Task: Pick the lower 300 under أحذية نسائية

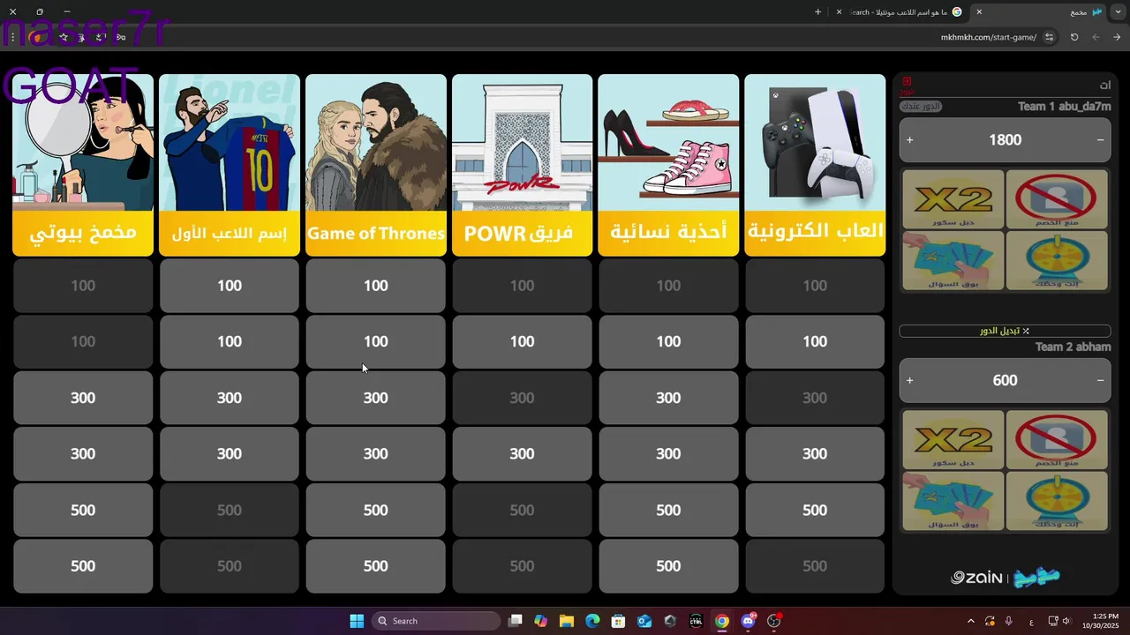Action: point(668,453)
